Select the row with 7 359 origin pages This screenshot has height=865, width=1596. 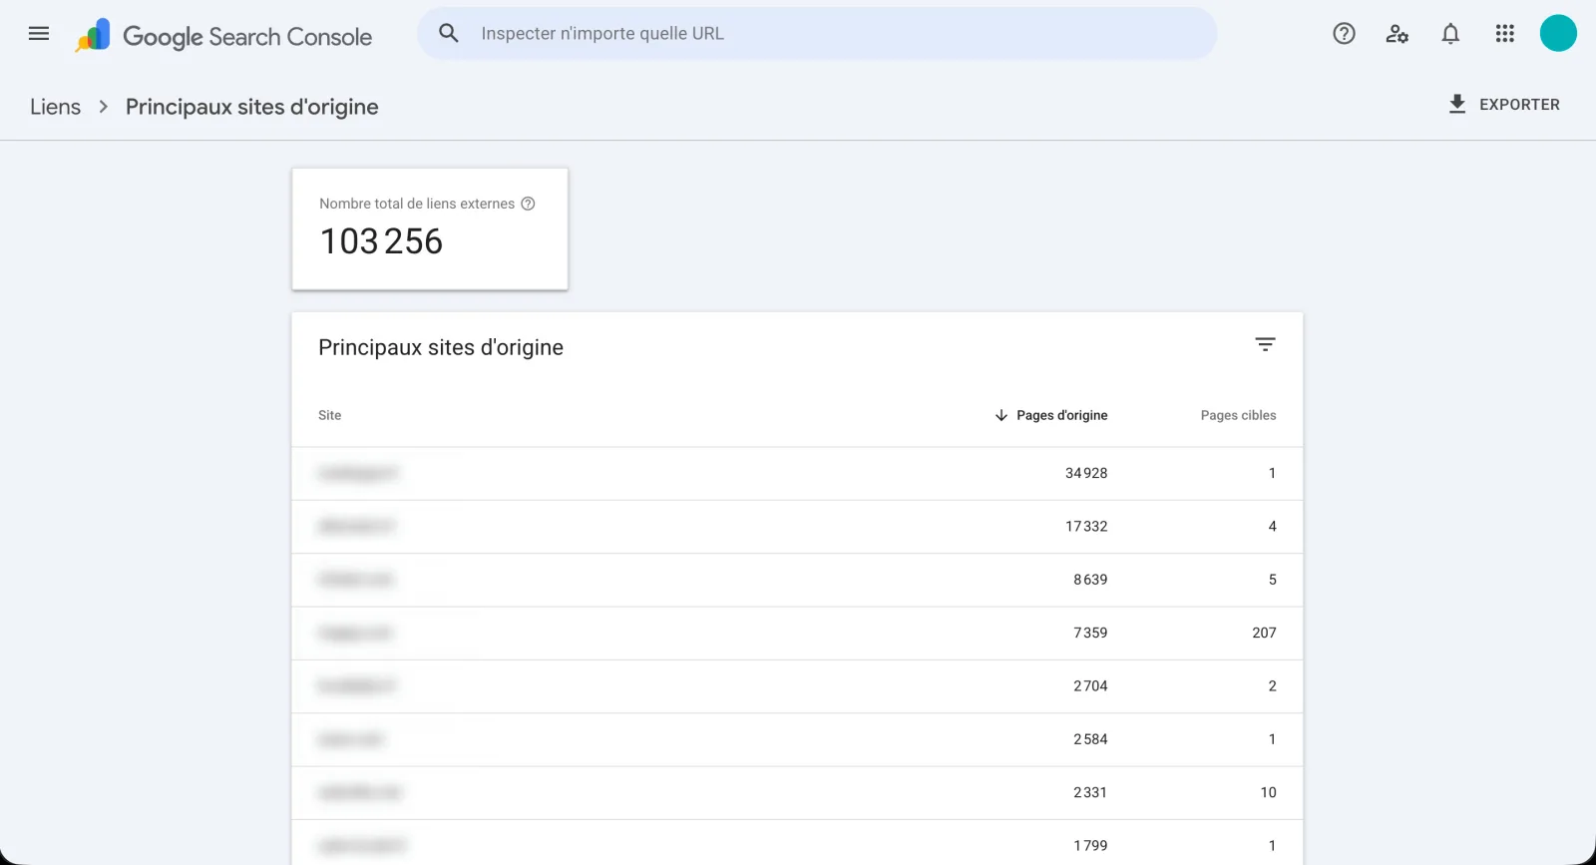point(797,633)
